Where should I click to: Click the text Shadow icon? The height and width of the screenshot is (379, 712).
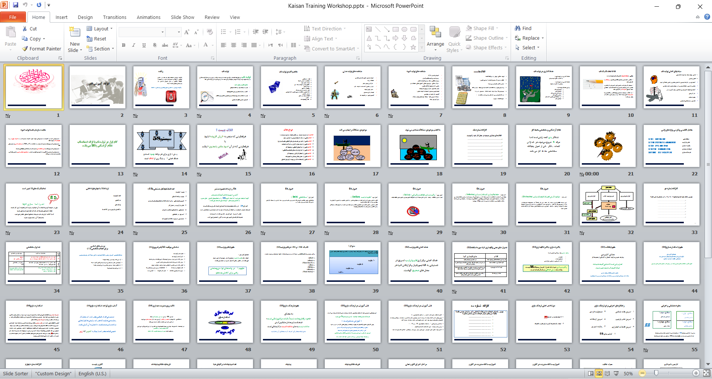click(x=155, y=45)
